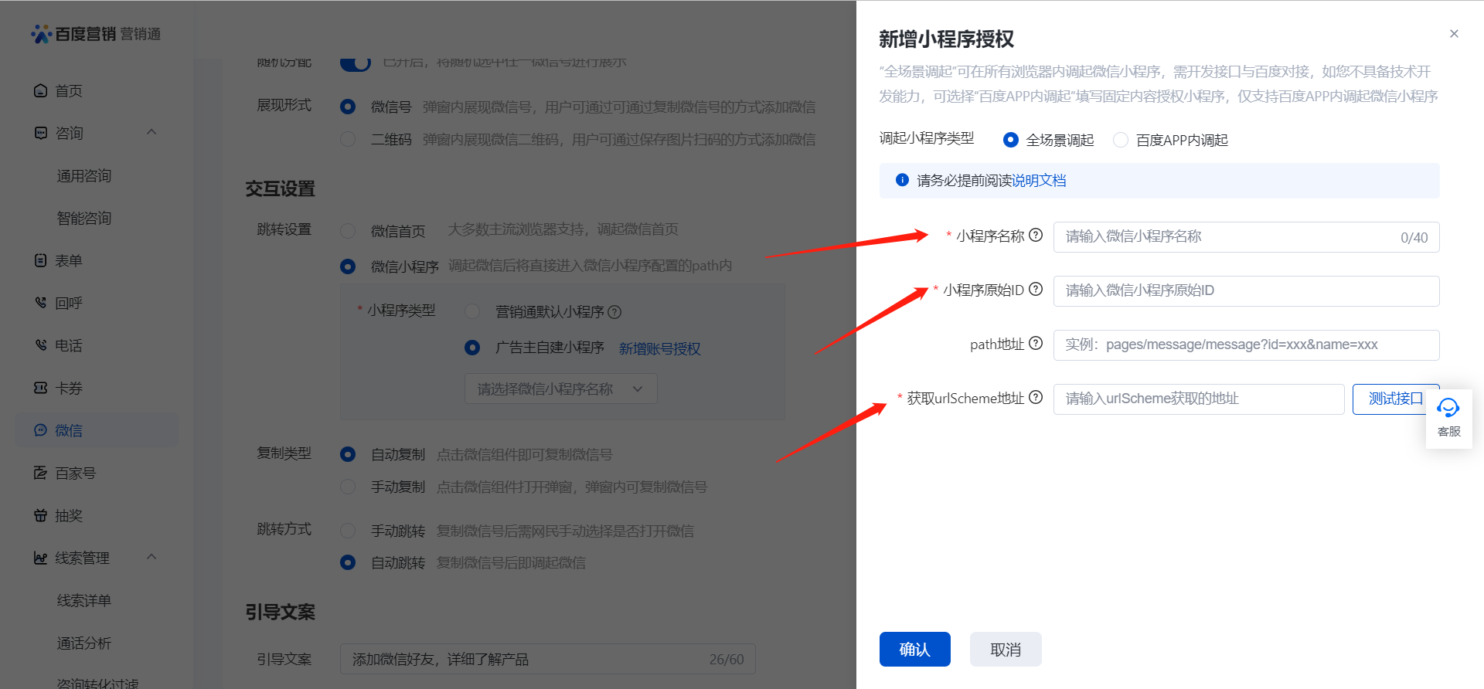
Task: Click help icon beside 小程序名称
Action: pos(1036,236)
